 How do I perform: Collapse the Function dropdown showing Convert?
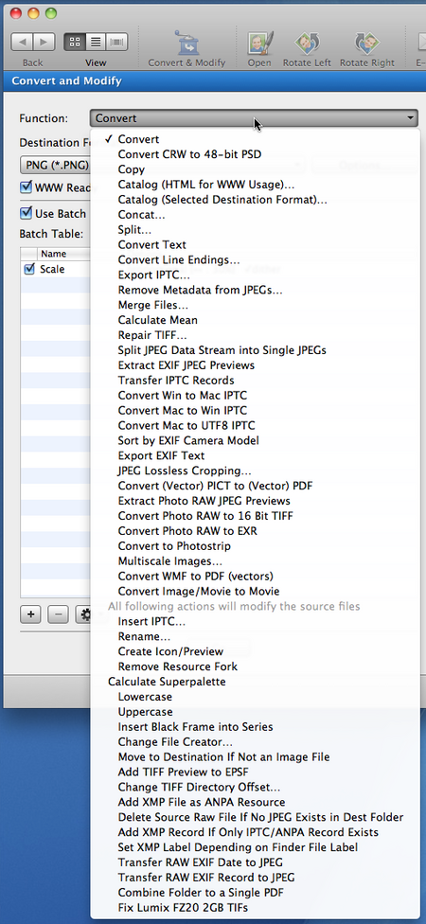click(254, 117)
